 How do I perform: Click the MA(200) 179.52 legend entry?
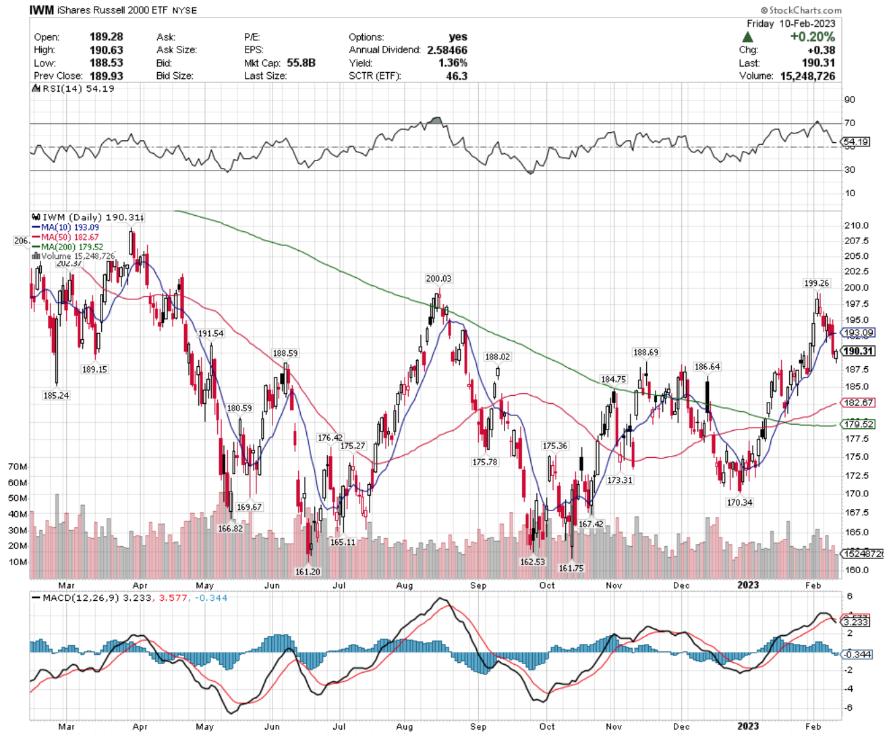(67, 247)
